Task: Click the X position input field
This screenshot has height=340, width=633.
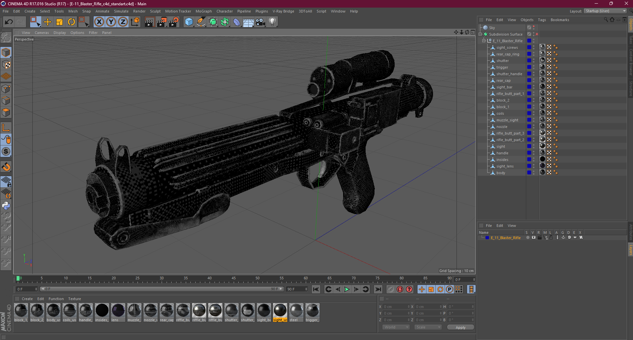Action: pos(396,307)
